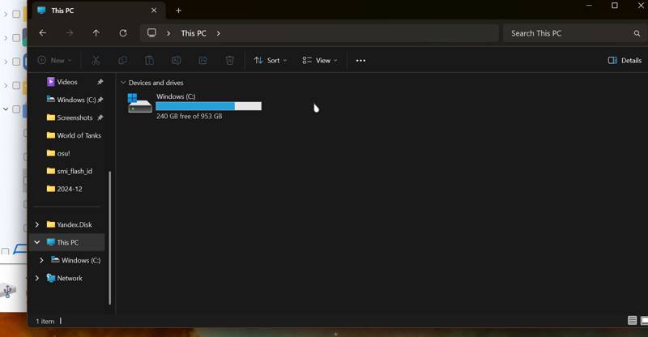Select the Windows (C:) drive storage bar
Viewport: 648px width, 337px height.
[209, 106]
